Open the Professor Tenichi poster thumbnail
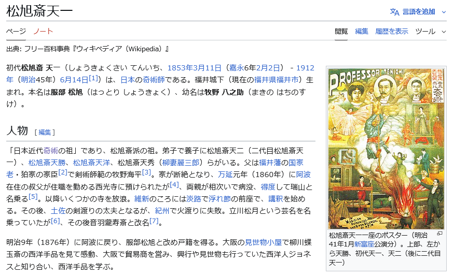454x276 pixels. [386, 149]
